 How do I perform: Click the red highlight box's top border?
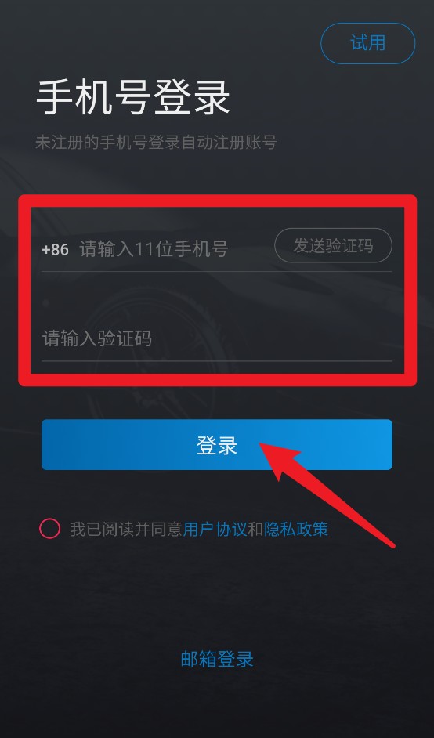[218, 201]
